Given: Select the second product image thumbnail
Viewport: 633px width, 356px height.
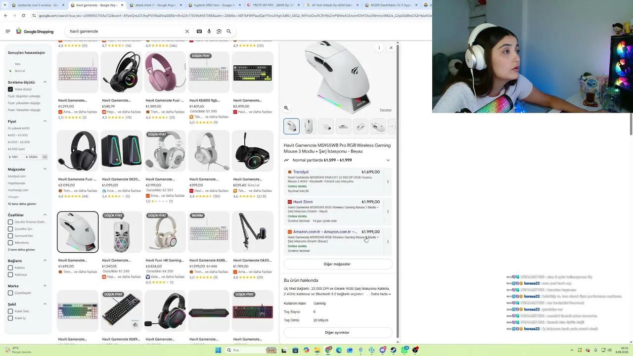Looking at the screenshot, I should pyautogui.click(x=309, y=126).
